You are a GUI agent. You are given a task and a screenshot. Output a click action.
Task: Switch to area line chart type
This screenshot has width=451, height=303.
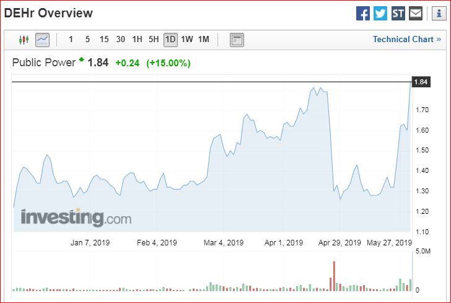pyautogui.click(x=42, y=40)
